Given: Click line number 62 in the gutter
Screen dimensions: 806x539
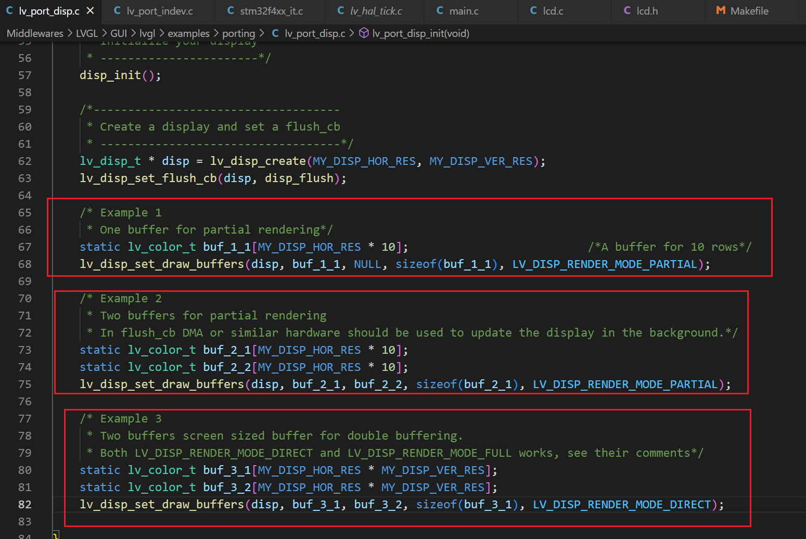Looking at the screenshot, I should pyautogui.click(x=25, y=161).
